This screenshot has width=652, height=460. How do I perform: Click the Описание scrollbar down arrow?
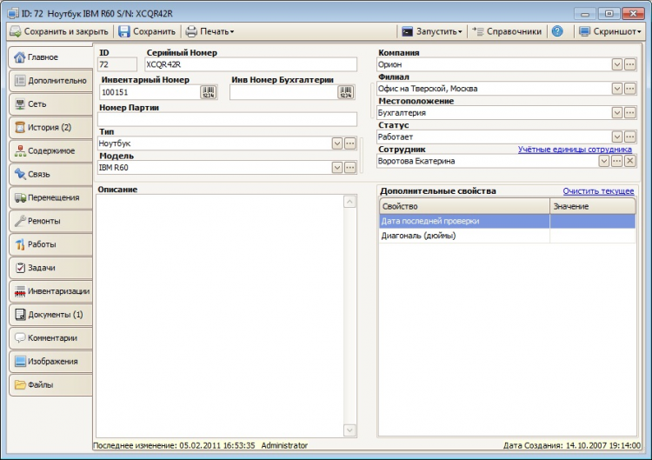[x=350, y=430]
